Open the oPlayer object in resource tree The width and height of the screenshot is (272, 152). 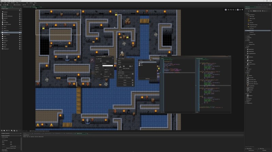click(x=251, y=91)
